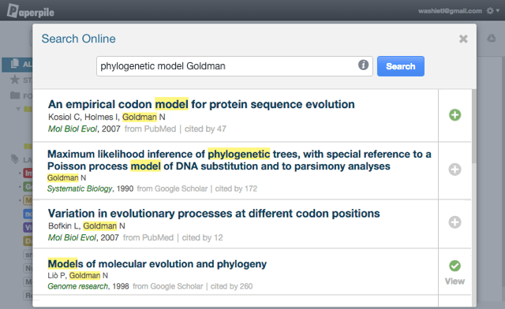Viewport: 505px width, 309px height.
Task: Click the results list scrollbar
Action: (x=473, y=126)
